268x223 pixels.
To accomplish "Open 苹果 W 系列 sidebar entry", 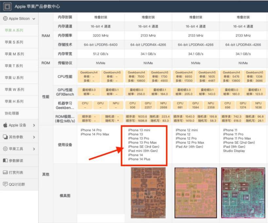I will tap(14, 90).
